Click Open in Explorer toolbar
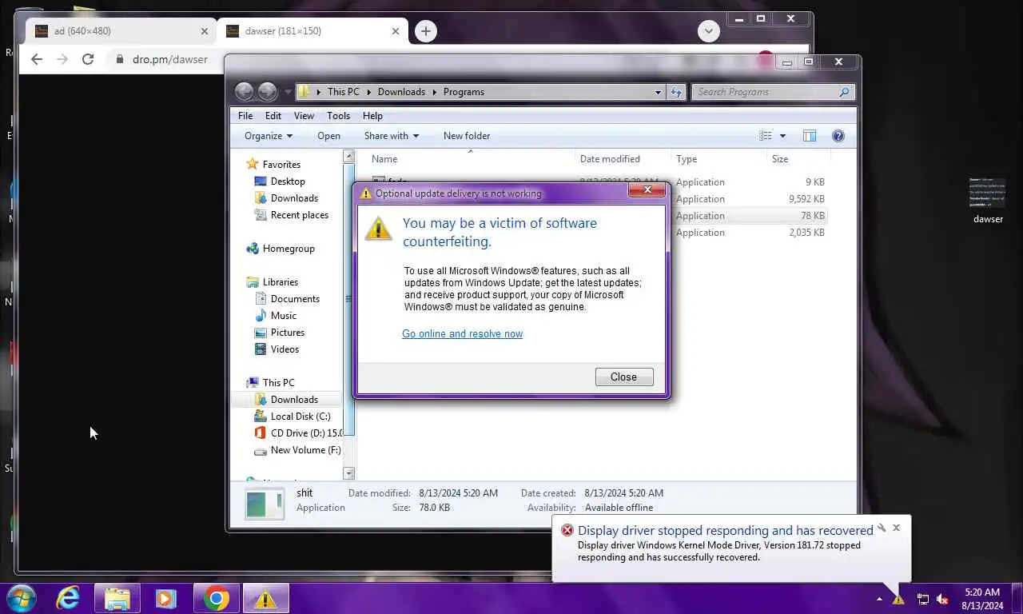 [x=328, y=136]
